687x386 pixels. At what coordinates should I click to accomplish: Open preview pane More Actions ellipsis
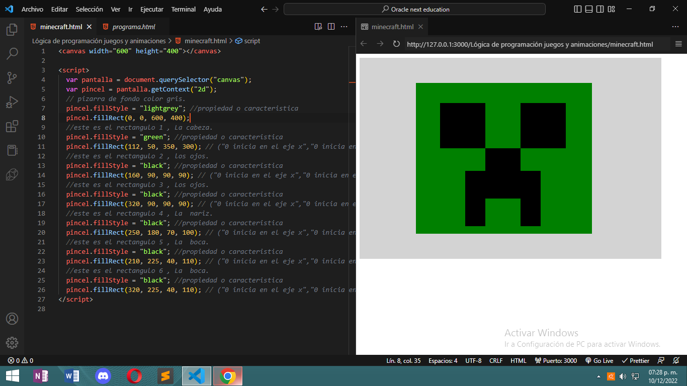(x=675, y=27)
